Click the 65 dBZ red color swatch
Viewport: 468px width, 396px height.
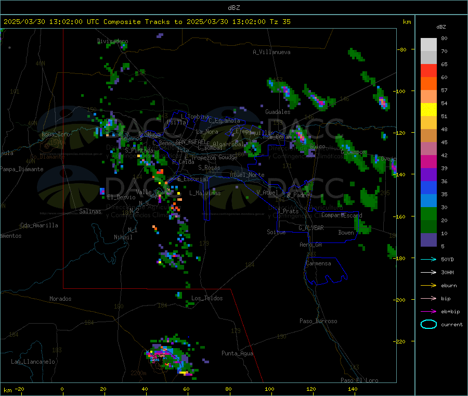(428, 70)
